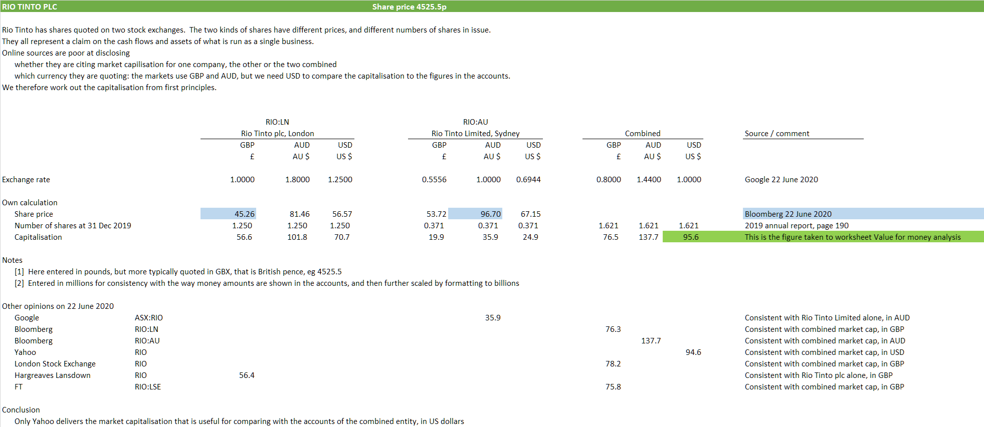Select FT market cap value 75.8
The image size is (984, 427).
pos(613,386)
